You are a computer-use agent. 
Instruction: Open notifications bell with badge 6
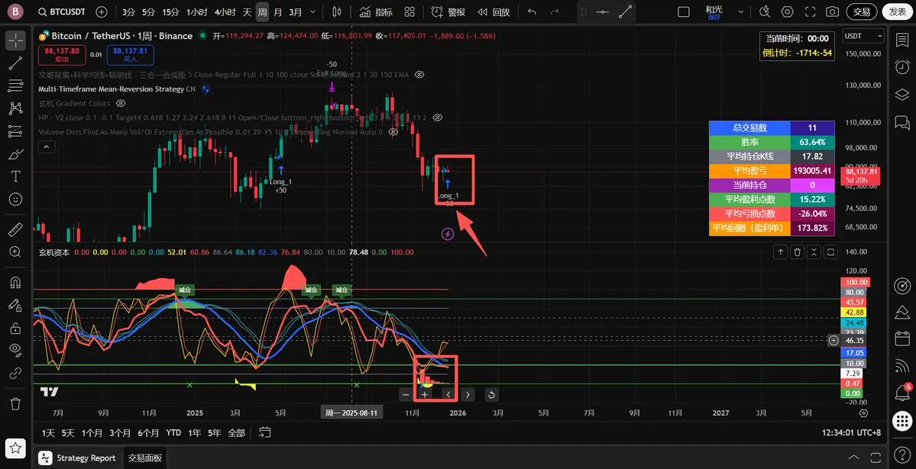902,392
